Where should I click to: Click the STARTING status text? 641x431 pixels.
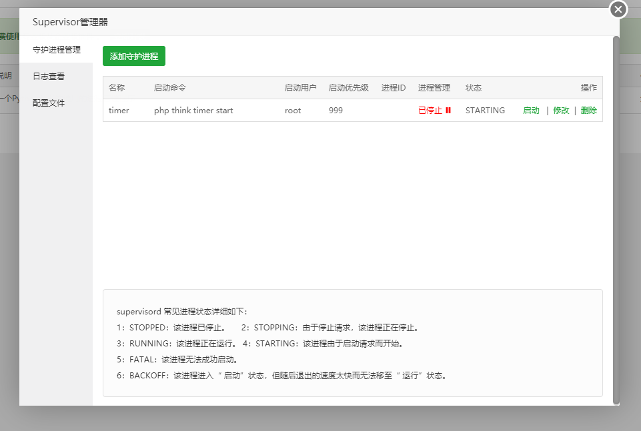[x=485, y=110]
